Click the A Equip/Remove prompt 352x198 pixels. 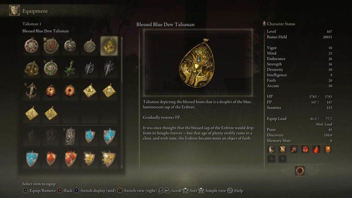[x=39, y=191]
